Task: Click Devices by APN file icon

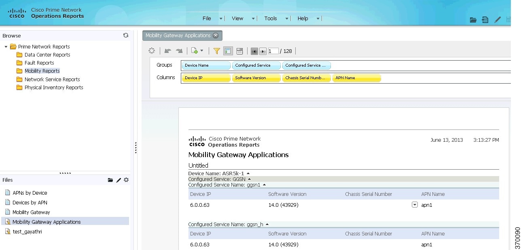Action: tap(7, 202)
